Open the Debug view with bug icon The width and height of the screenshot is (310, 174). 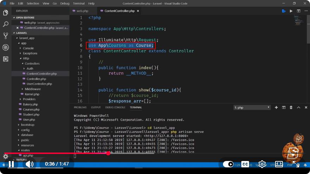(x=6, y=47)
